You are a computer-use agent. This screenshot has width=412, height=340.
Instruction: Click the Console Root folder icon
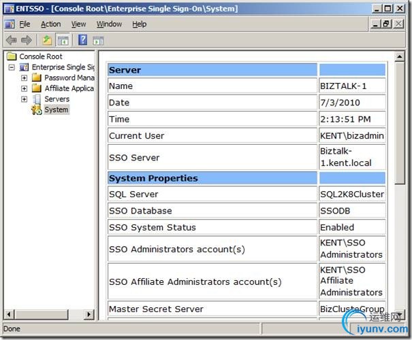[x=12, y=56]
